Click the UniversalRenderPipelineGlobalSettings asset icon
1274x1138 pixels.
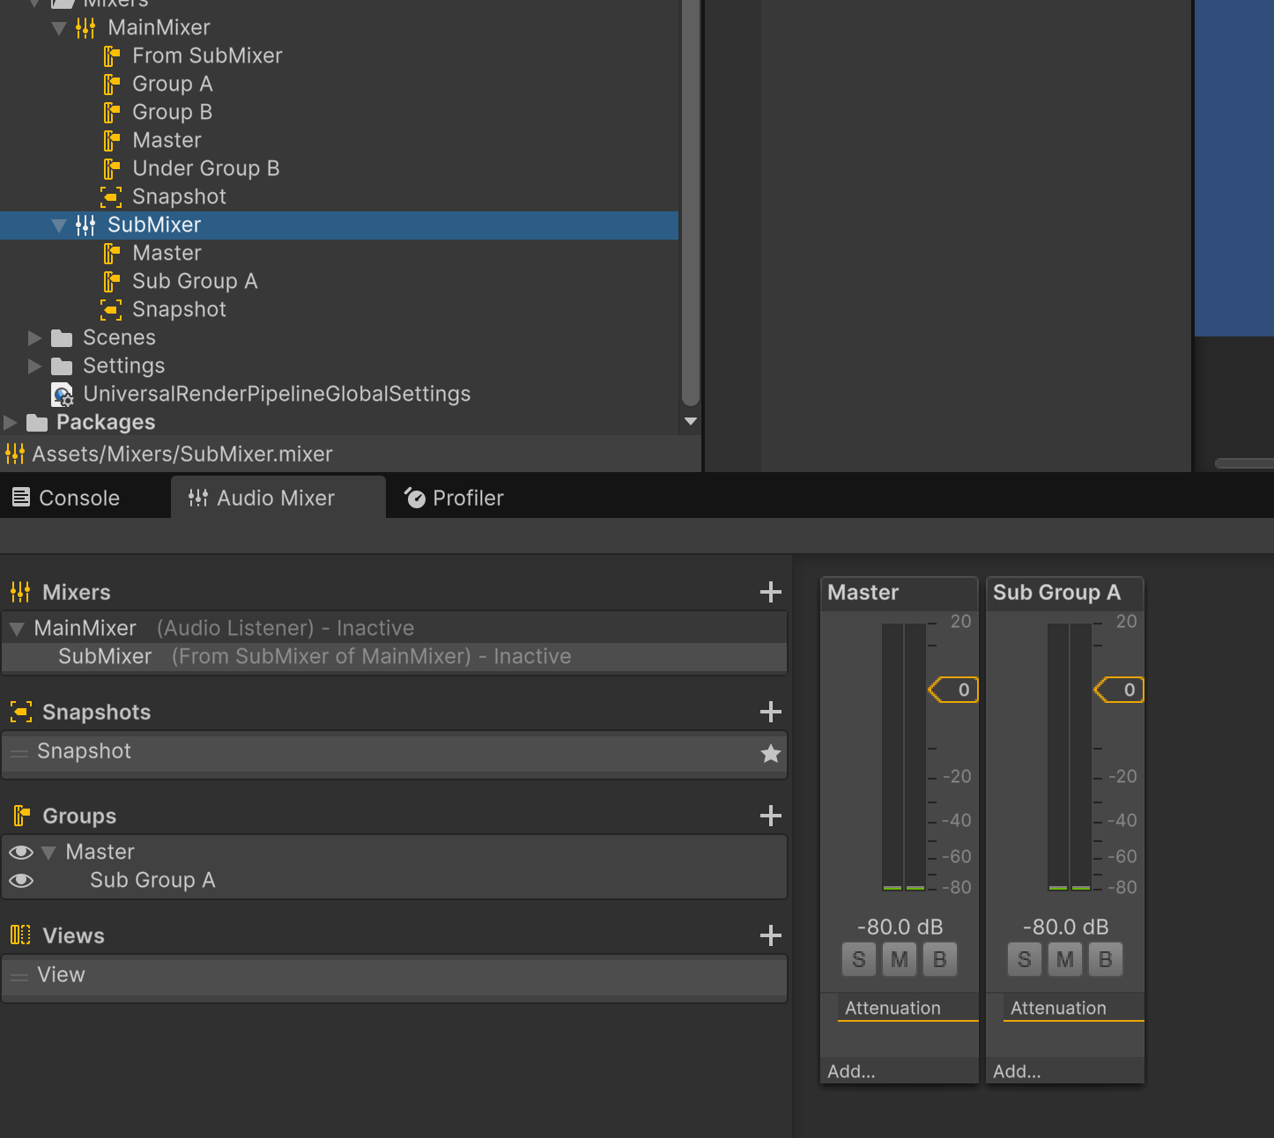pos(62,395)
